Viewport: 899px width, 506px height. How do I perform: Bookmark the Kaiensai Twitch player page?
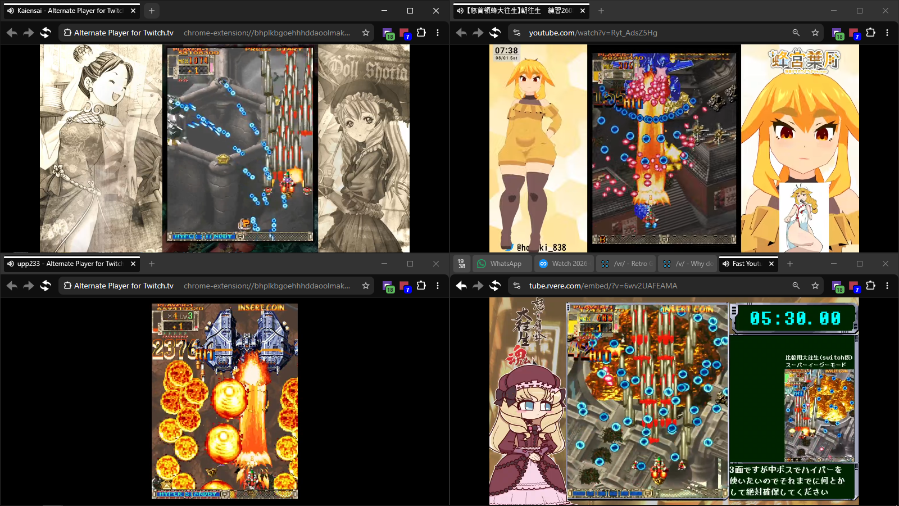(x=366, y=33)
